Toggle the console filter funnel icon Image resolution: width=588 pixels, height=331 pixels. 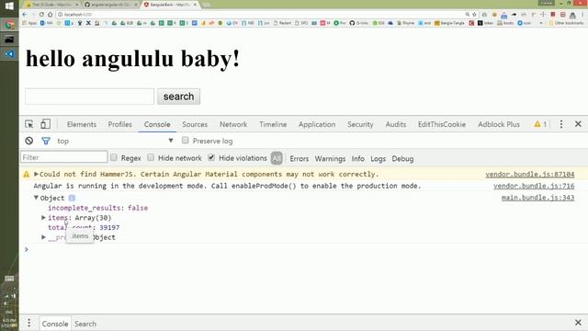(x=46, y=141)
